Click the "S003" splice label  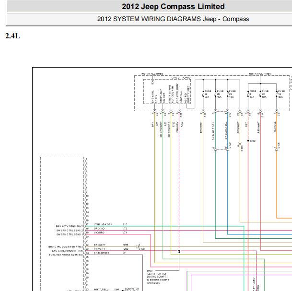(x=150, y=271)
